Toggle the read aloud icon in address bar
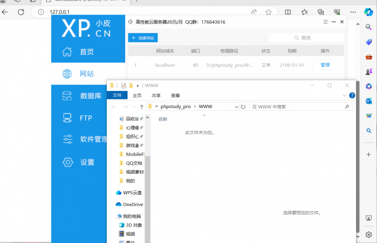 click(x=254, y=12)
